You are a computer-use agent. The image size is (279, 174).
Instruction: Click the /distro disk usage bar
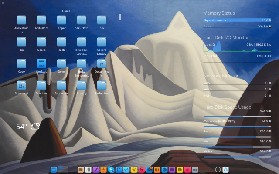237,157
